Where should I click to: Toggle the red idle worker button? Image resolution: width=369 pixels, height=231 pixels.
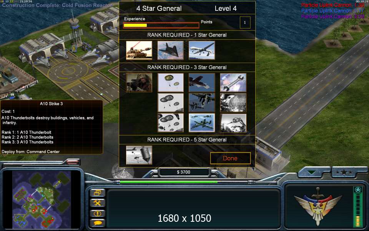tap(73, 162)
